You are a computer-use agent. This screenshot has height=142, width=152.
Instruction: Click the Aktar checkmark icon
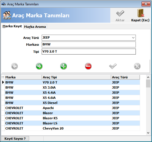tap(120, 13)
